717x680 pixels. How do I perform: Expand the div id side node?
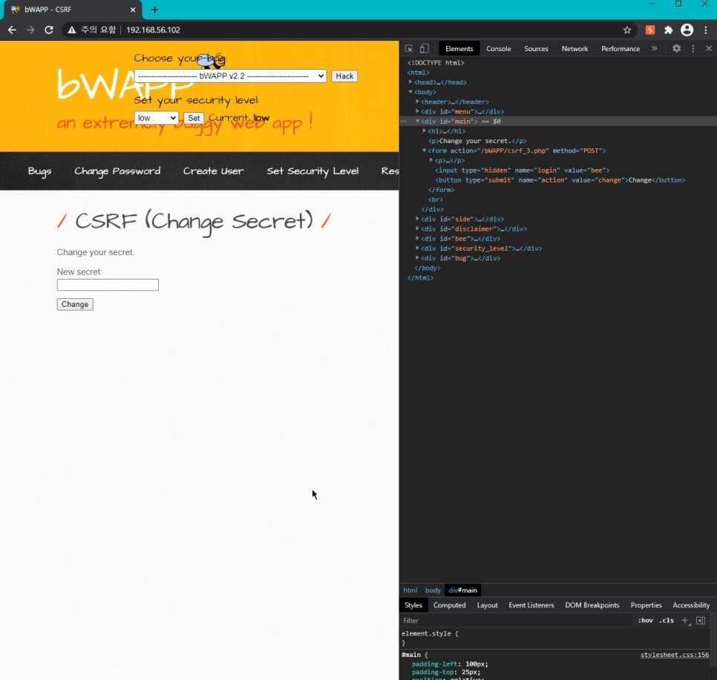[x=417, y=219]
